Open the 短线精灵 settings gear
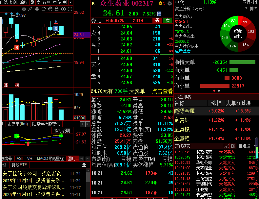Viewport: 259px width, 199px height. click(233, 146)
